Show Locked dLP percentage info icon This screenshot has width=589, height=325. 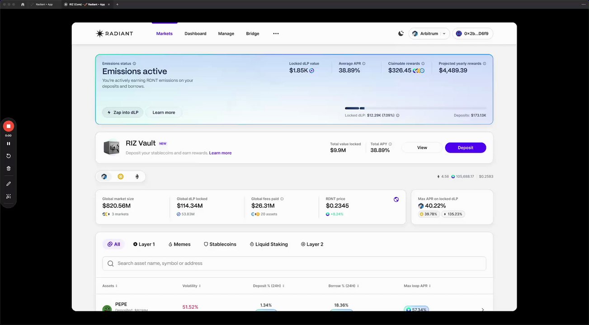click(398, 116)
